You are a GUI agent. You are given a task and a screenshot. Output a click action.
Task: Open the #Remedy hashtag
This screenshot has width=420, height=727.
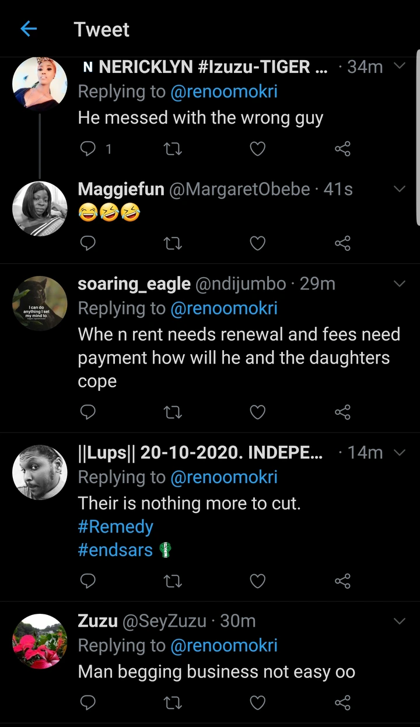click(x=116, y=527)
